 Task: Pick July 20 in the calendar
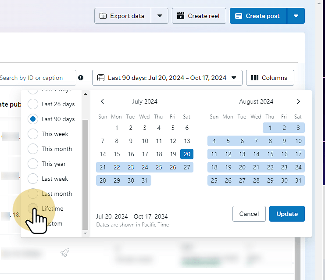click(187, 154)
